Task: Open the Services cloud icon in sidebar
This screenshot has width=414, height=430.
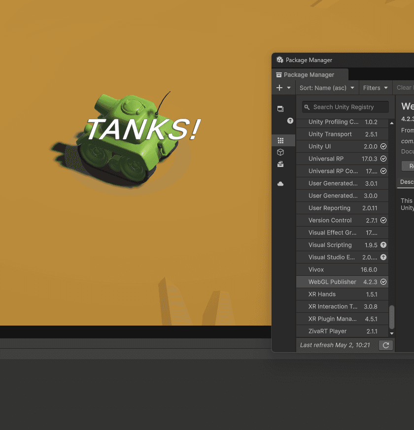Action: (280, 184)
